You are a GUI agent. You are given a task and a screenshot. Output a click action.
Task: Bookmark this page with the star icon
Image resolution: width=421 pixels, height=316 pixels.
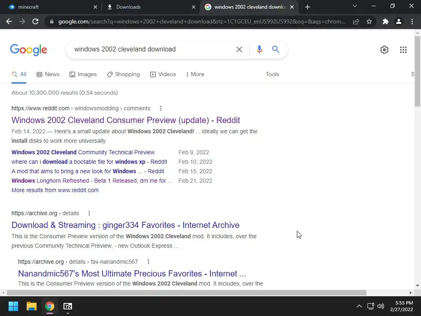tap(369, 21)
